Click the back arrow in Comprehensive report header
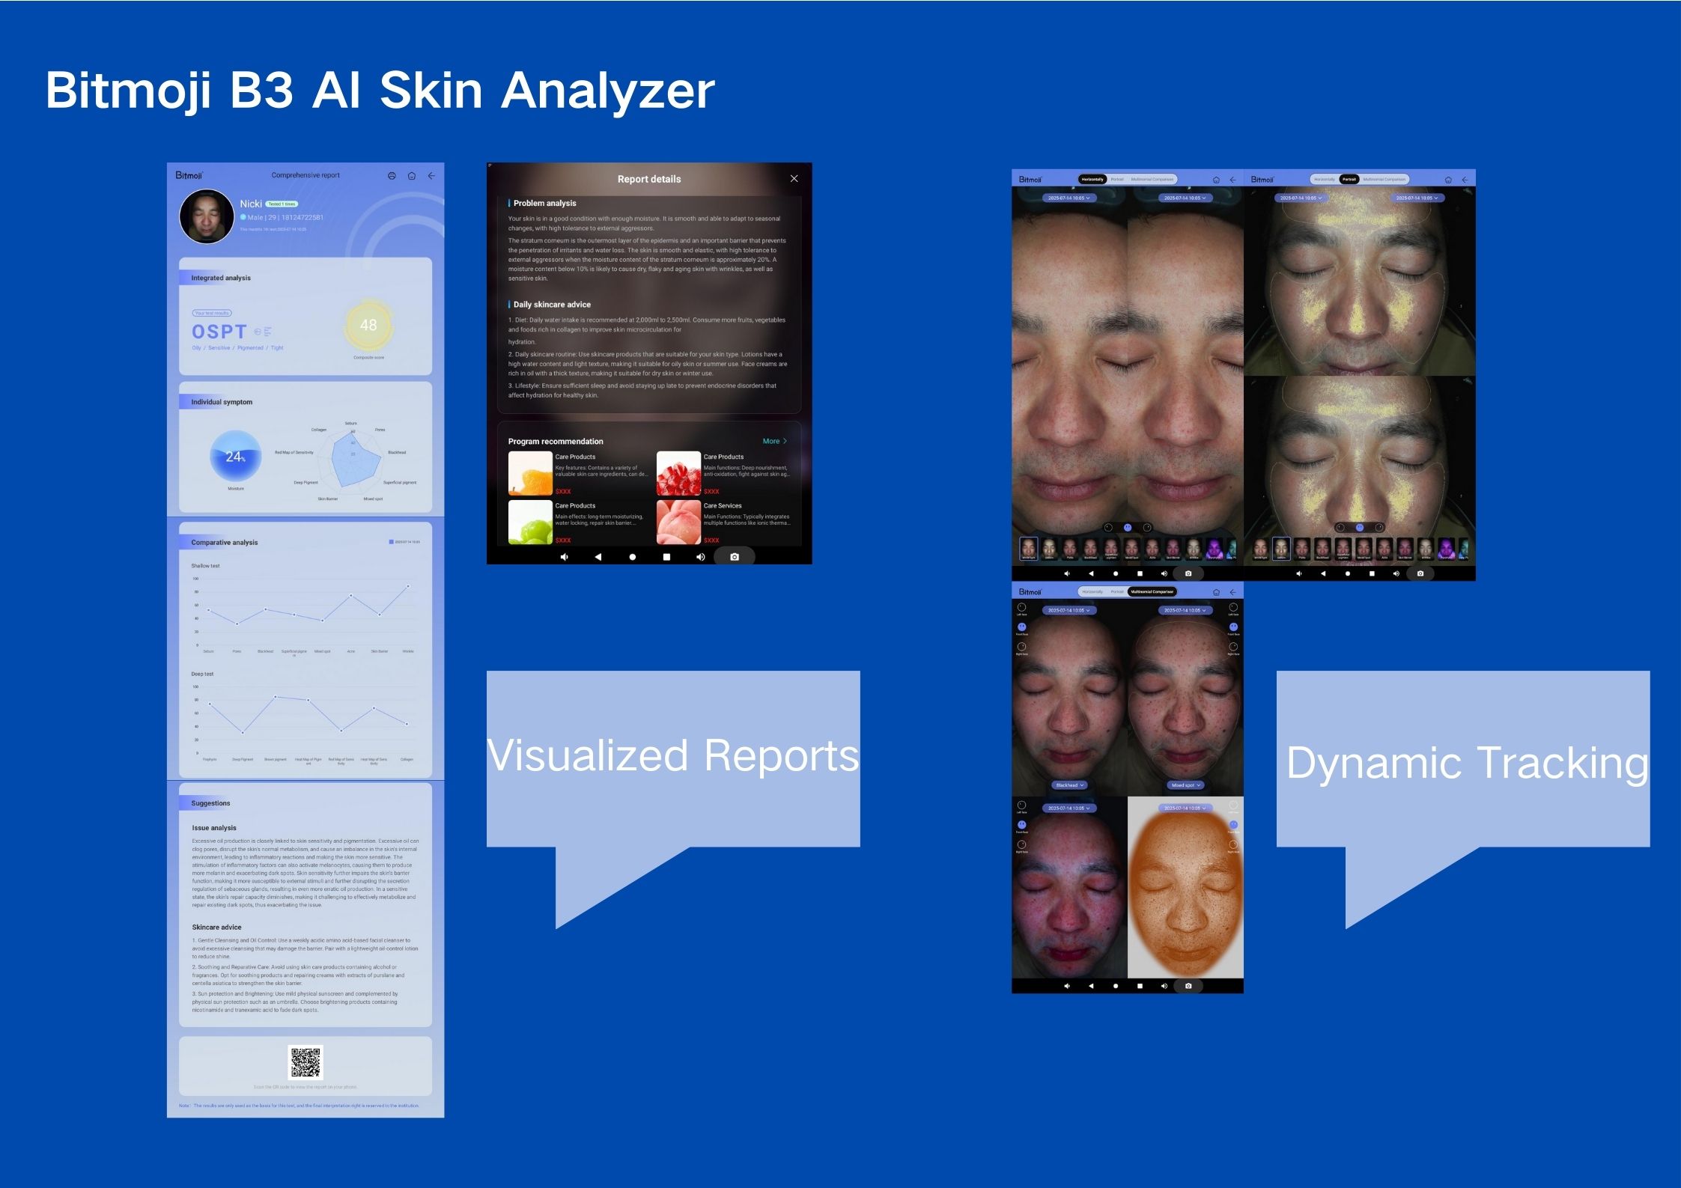 tap(431, 176)
